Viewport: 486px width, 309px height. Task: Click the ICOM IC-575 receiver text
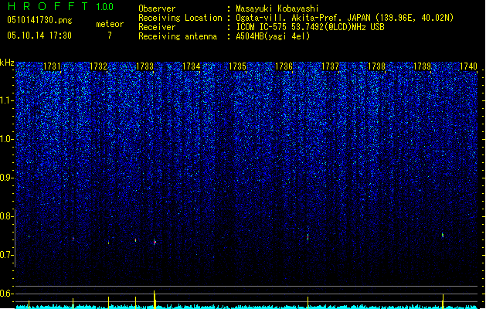click(311, 27)
